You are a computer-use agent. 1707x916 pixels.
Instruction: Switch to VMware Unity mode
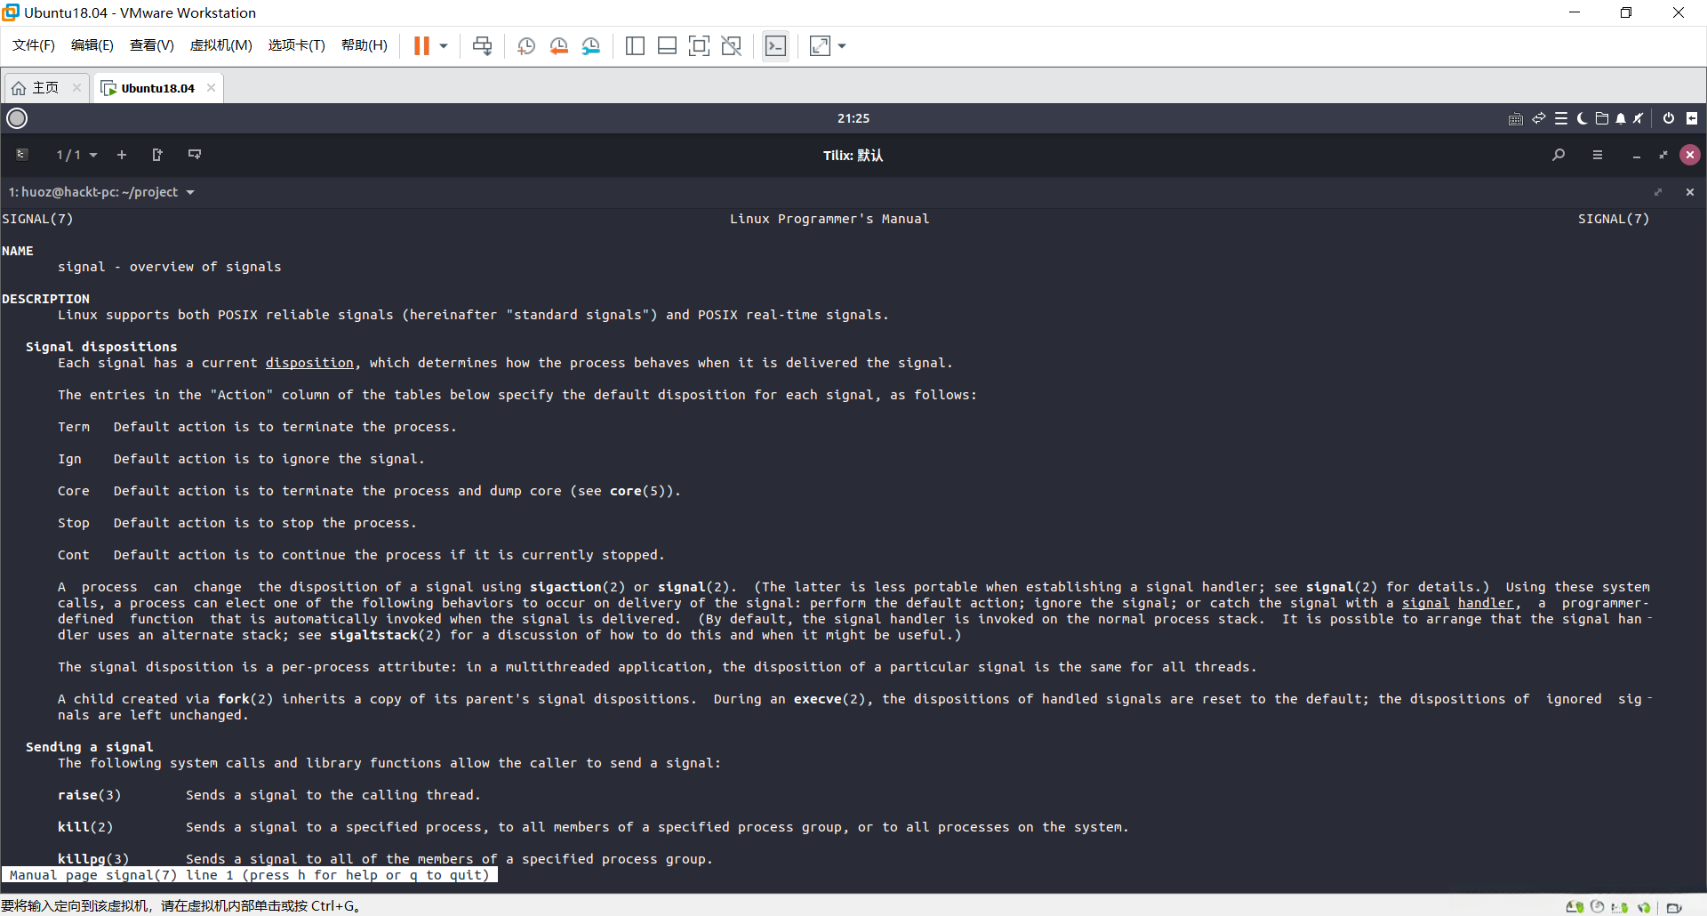click(732, 46)
